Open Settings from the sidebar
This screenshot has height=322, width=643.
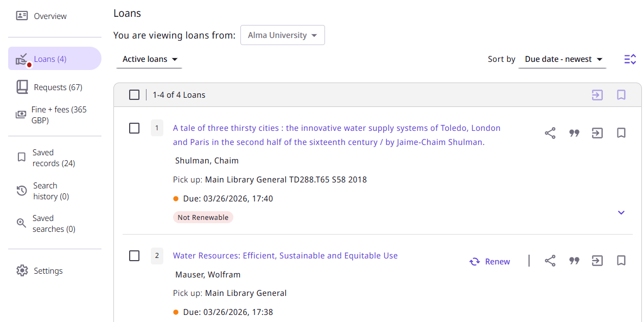[x=48, y=270]
